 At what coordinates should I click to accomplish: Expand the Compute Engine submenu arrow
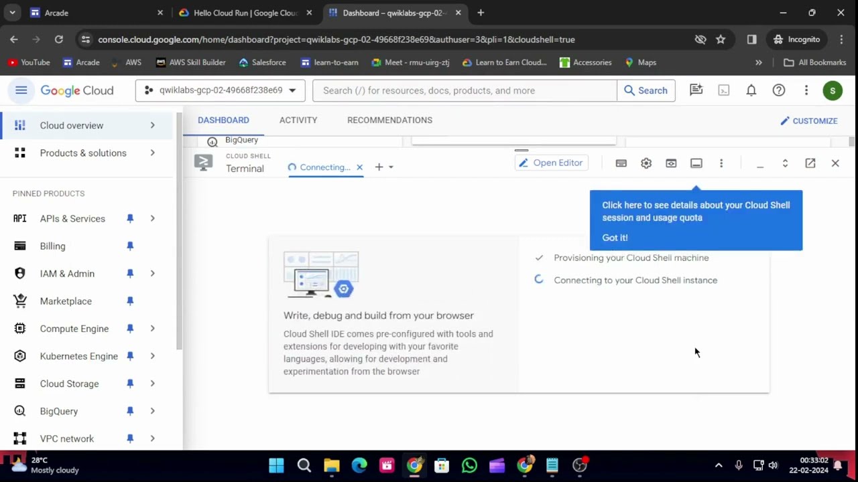click(152, 328)
